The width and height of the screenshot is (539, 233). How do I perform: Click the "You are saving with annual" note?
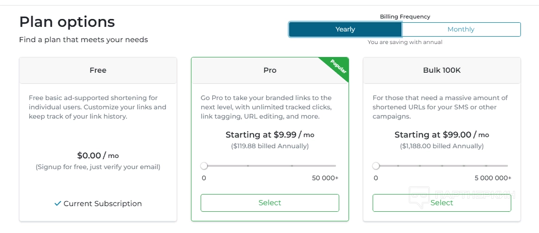[405, 42]
